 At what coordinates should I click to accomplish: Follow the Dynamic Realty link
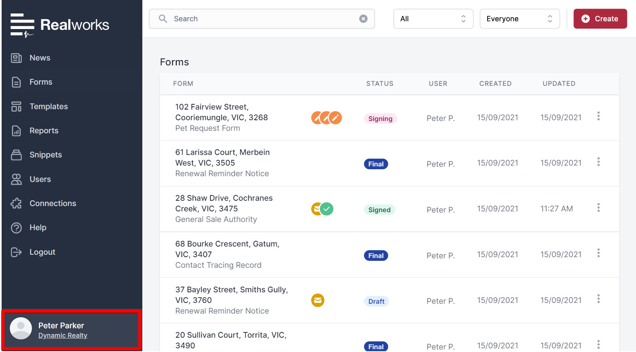click(x=63, y=336)
